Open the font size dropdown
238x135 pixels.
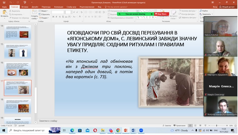[x=71, y=12]
